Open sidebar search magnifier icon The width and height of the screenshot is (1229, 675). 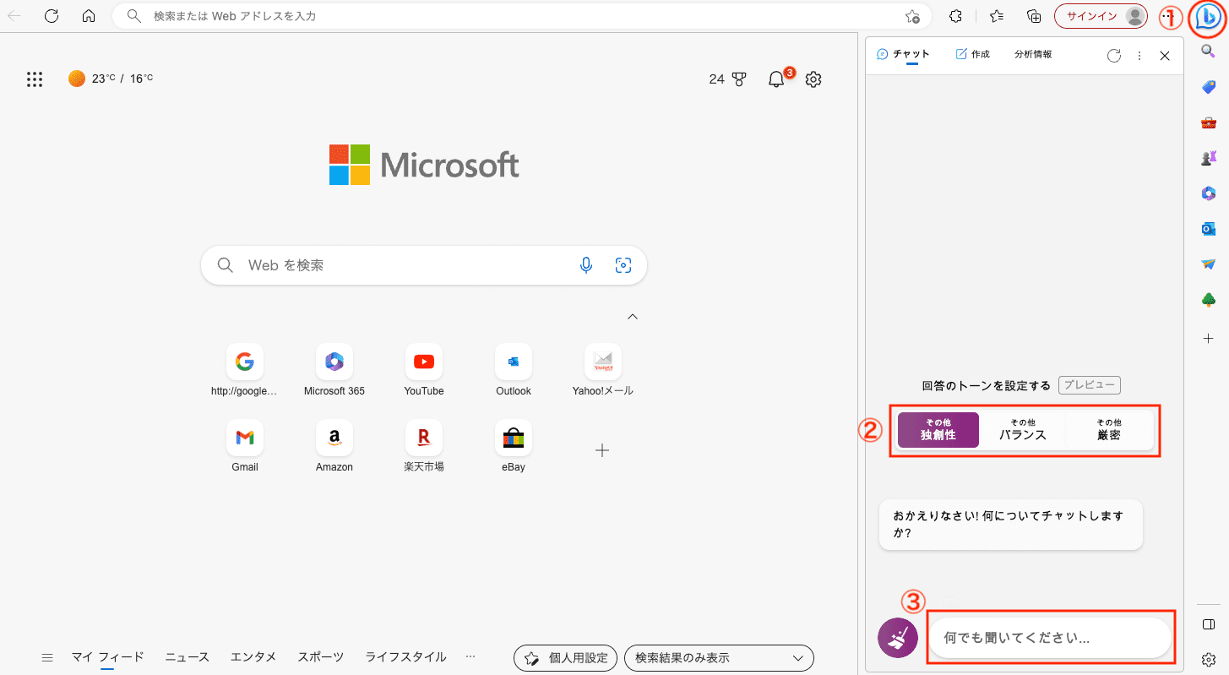(1209, 52)
